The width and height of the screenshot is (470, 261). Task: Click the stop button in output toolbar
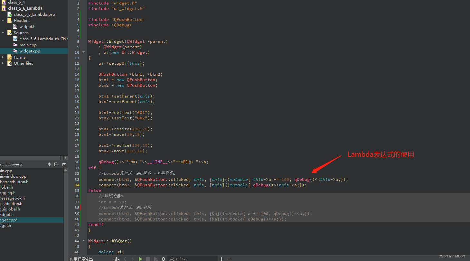point(148,259)
